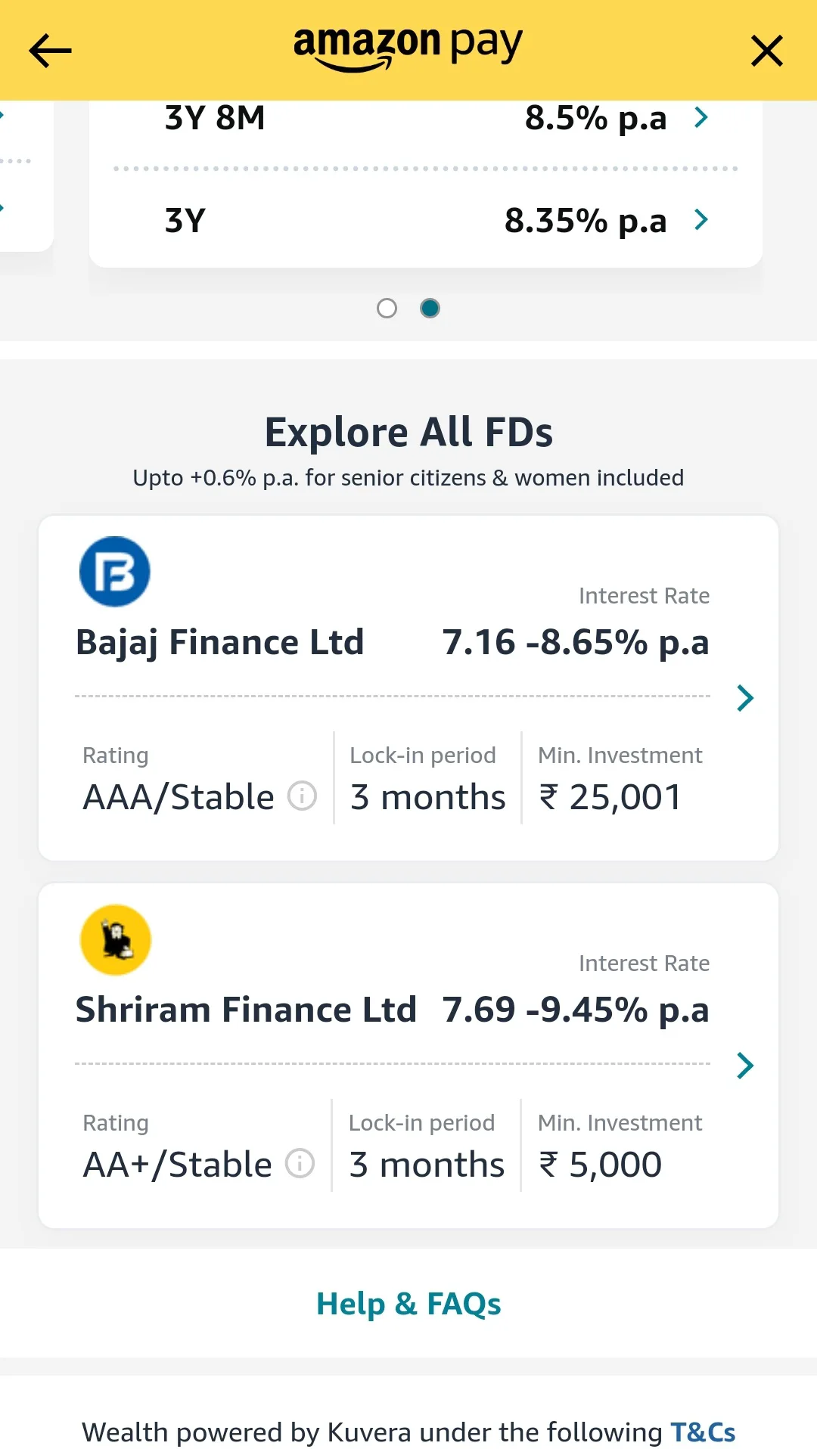Select the second carousel page dot

(430, 309)
